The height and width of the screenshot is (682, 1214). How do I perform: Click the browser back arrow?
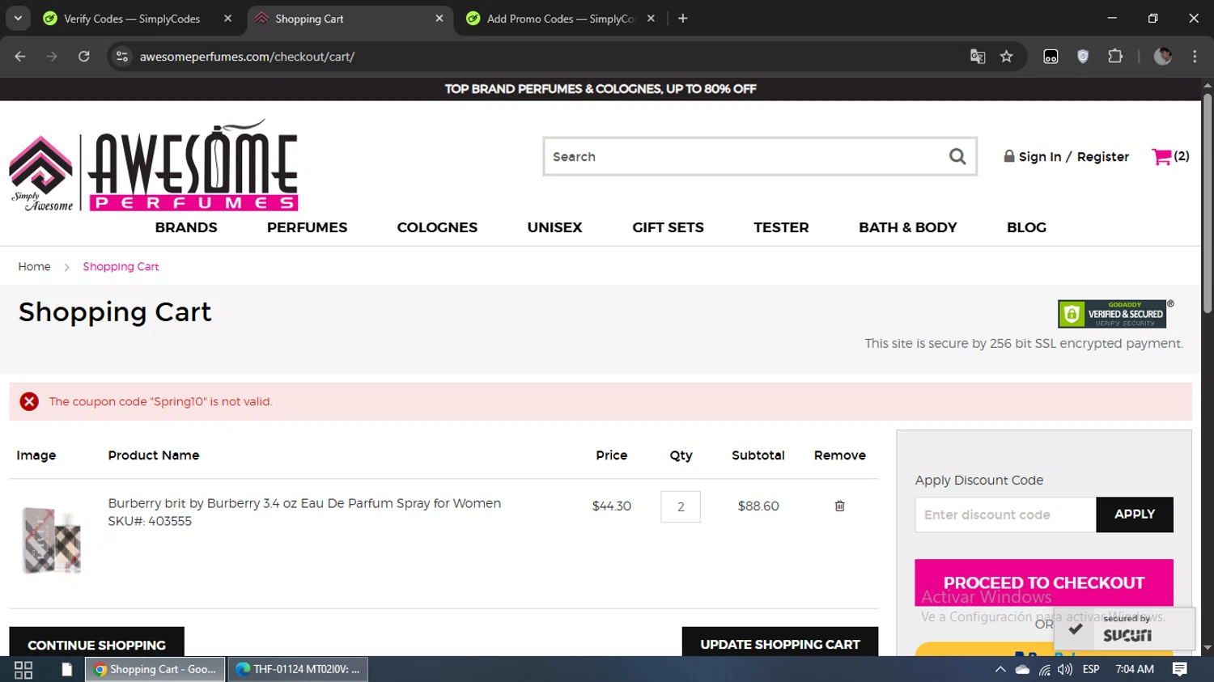[20, 57]
